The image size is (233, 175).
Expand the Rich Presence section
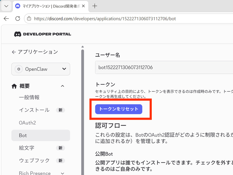[x=63, y=173]
